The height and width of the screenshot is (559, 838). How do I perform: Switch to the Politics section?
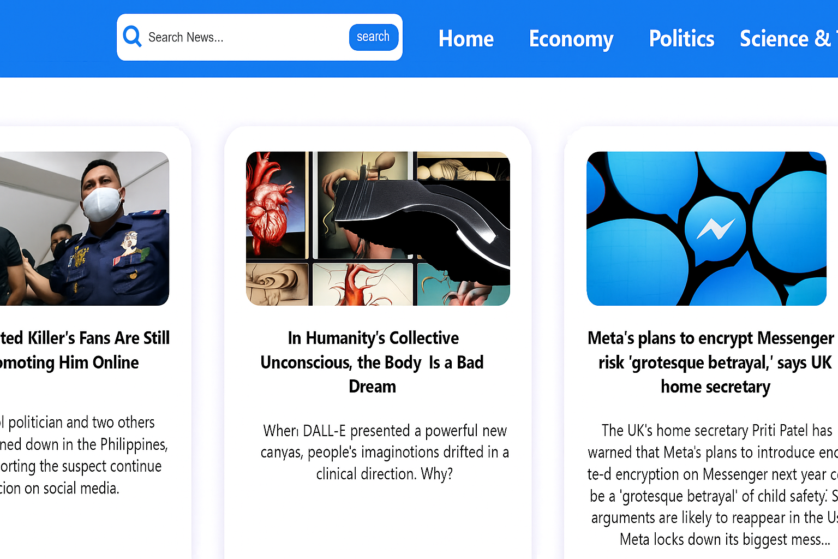click(x=681, y=39)
